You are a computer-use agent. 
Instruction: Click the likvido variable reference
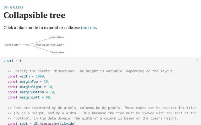pos(67,123)
